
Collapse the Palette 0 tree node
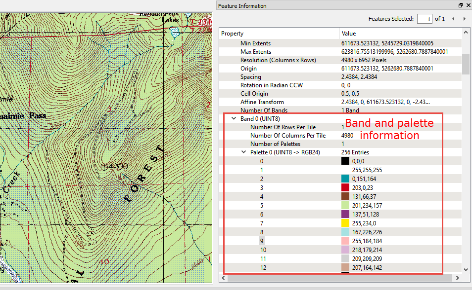tap(243, 152)
